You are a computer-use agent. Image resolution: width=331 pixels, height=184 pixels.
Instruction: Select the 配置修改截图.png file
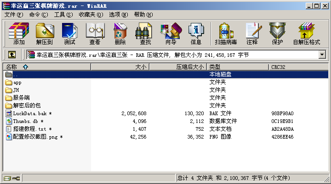point(35,137)
